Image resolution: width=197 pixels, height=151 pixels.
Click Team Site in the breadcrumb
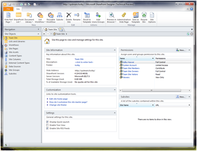pos(60,34)
